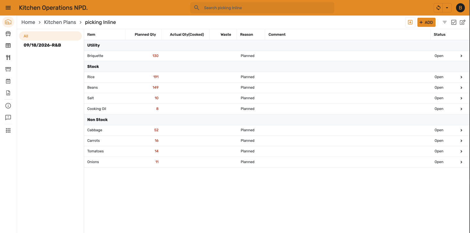Screen dimensions: 470x233
Task: Expand the Cabbage row chevron
Action: (x=461, y=130)
